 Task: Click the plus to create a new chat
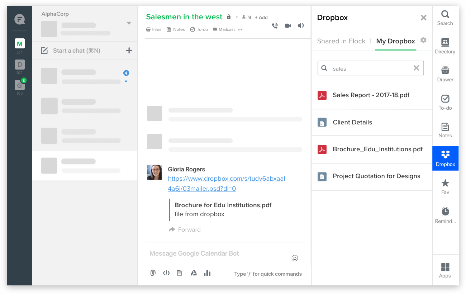point(129,51)
